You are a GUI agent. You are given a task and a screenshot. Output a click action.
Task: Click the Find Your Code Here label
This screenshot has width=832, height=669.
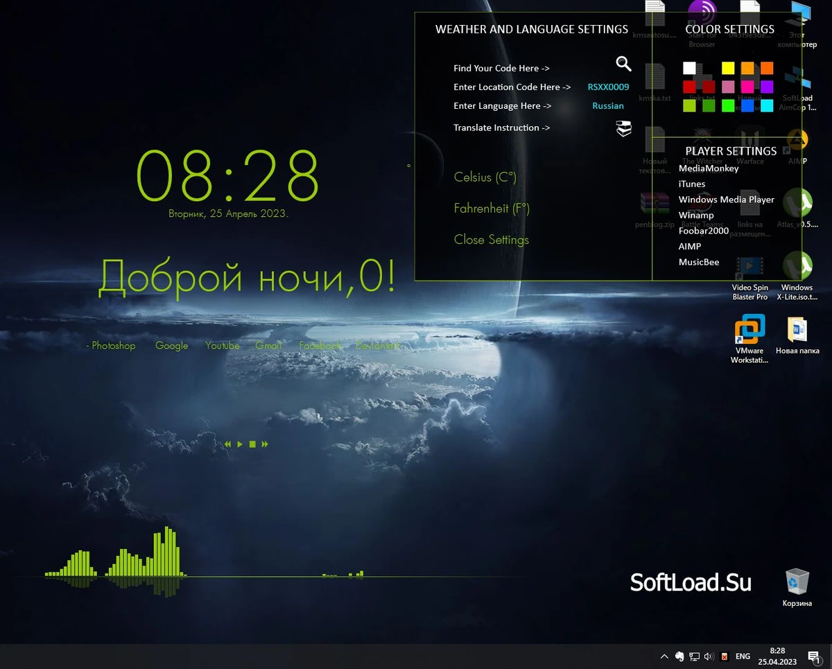pyautogui.click(x=501, y=69)
